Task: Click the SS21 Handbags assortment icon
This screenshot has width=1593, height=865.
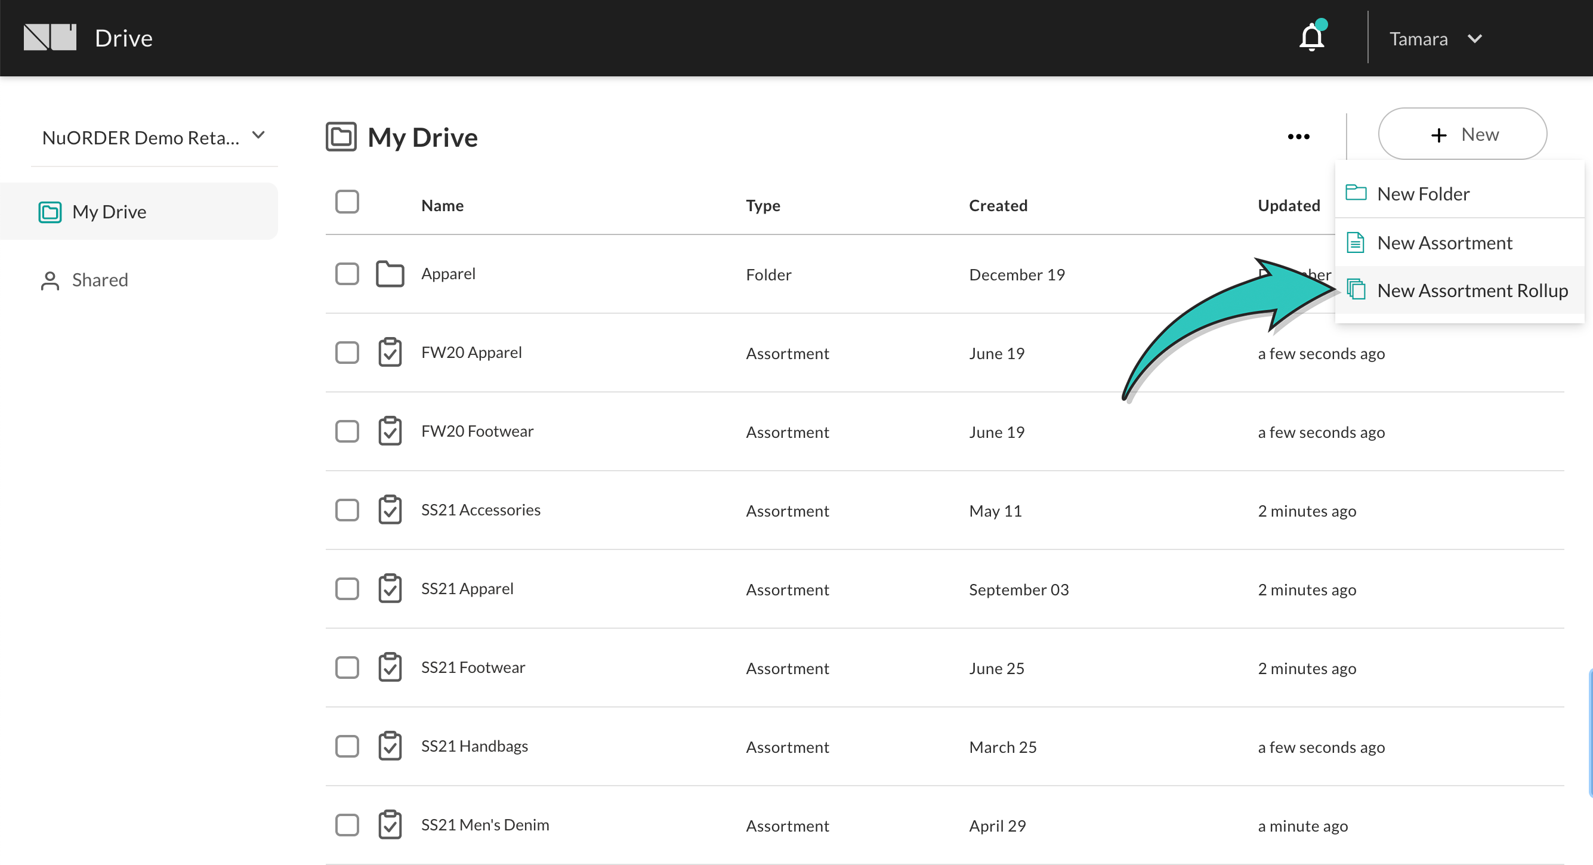Action: (x=390, y=746)
